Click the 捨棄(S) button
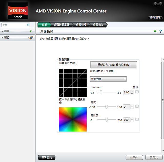Image resolution: width=164 pixels, height=162 pixels. (x=134, y=157)
